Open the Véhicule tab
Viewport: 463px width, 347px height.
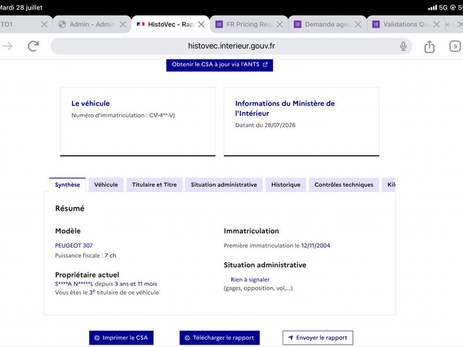click(x=106, y=184)
